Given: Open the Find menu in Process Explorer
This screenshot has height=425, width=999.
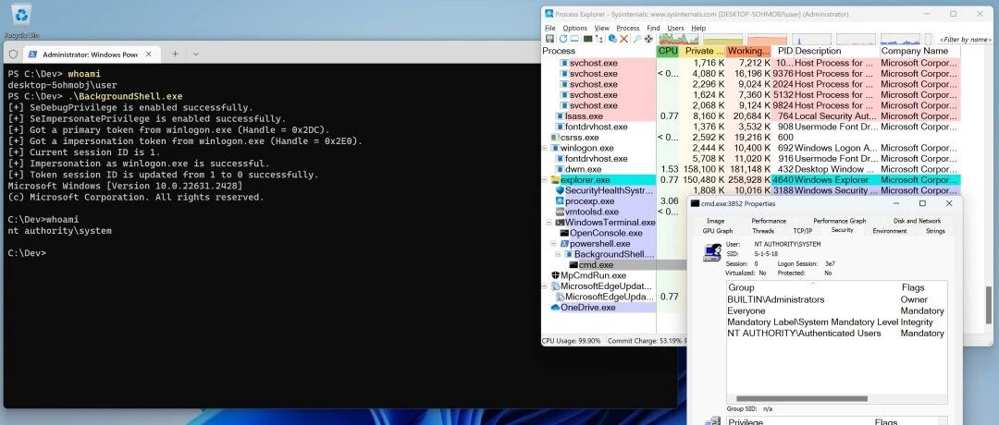Looking at the screenshot, I should coord(653,28).
